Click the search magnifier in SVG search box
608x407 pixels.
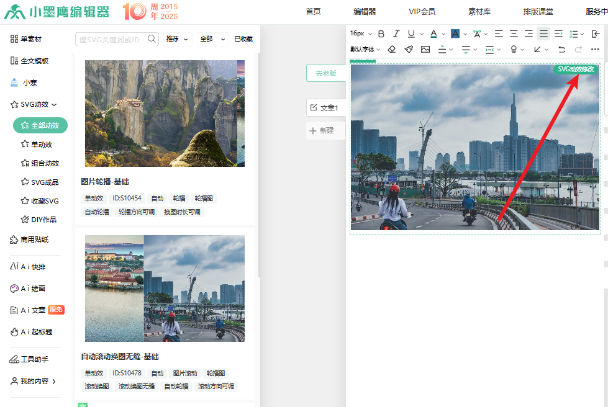tap(152, 39)
